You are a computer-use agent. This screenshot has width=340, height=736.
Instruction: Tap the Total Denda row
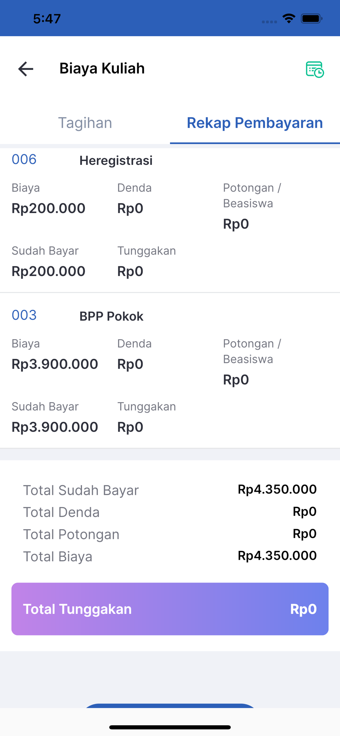pos(170,512)
